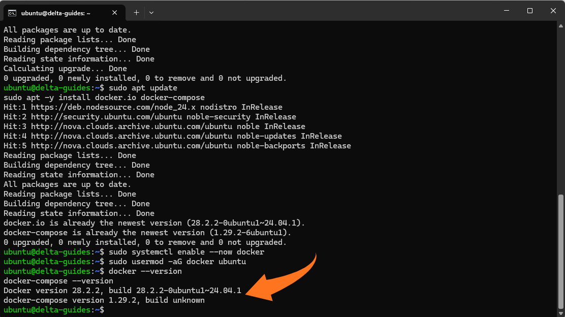Click the docker-compose version 1.29.2 output line
Image resolution: width=565 pixels, height=317 pixels.
(104, 300)
